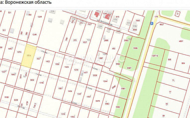This screenshot has height=118, width=190.
Task: Click the parcel label 2028
Action: tap(95, 75)
